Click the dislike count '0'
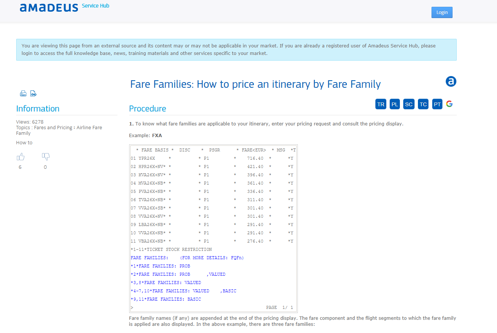Viewport: 497px width, 333px height. click(x=45, y=167)
